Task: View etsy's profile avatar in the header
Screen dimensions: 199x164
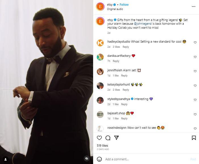Action: (x=100, y=7)
